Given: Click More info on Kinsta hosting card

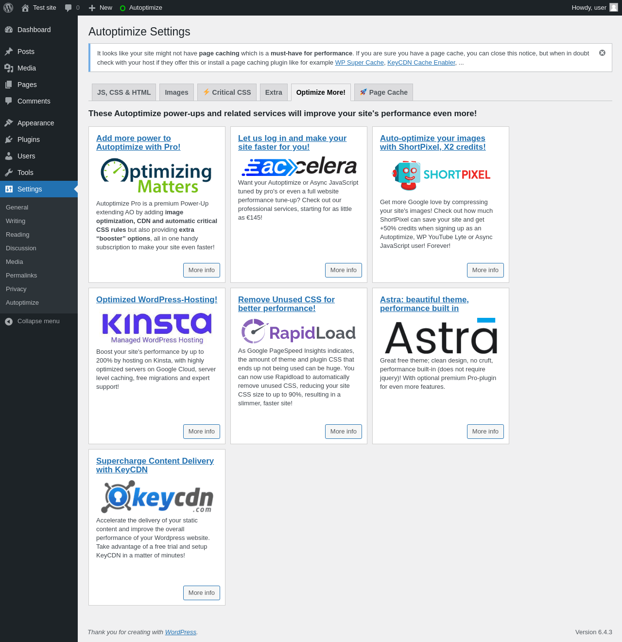Looking at the screenshot, I should point(202,432).
